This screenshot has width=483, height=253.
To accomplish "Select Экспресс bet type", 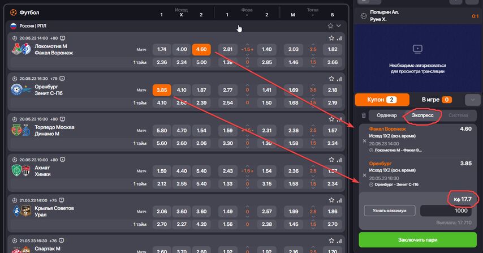I will point(422,115).
